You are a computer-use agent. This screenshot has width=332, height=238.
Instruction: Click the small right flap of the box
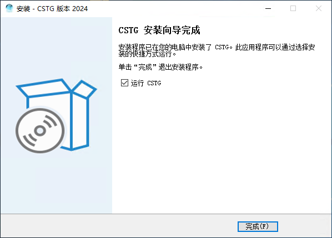(x=84, y=89)
